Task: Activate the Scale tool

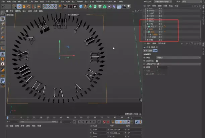Action: 24,6
